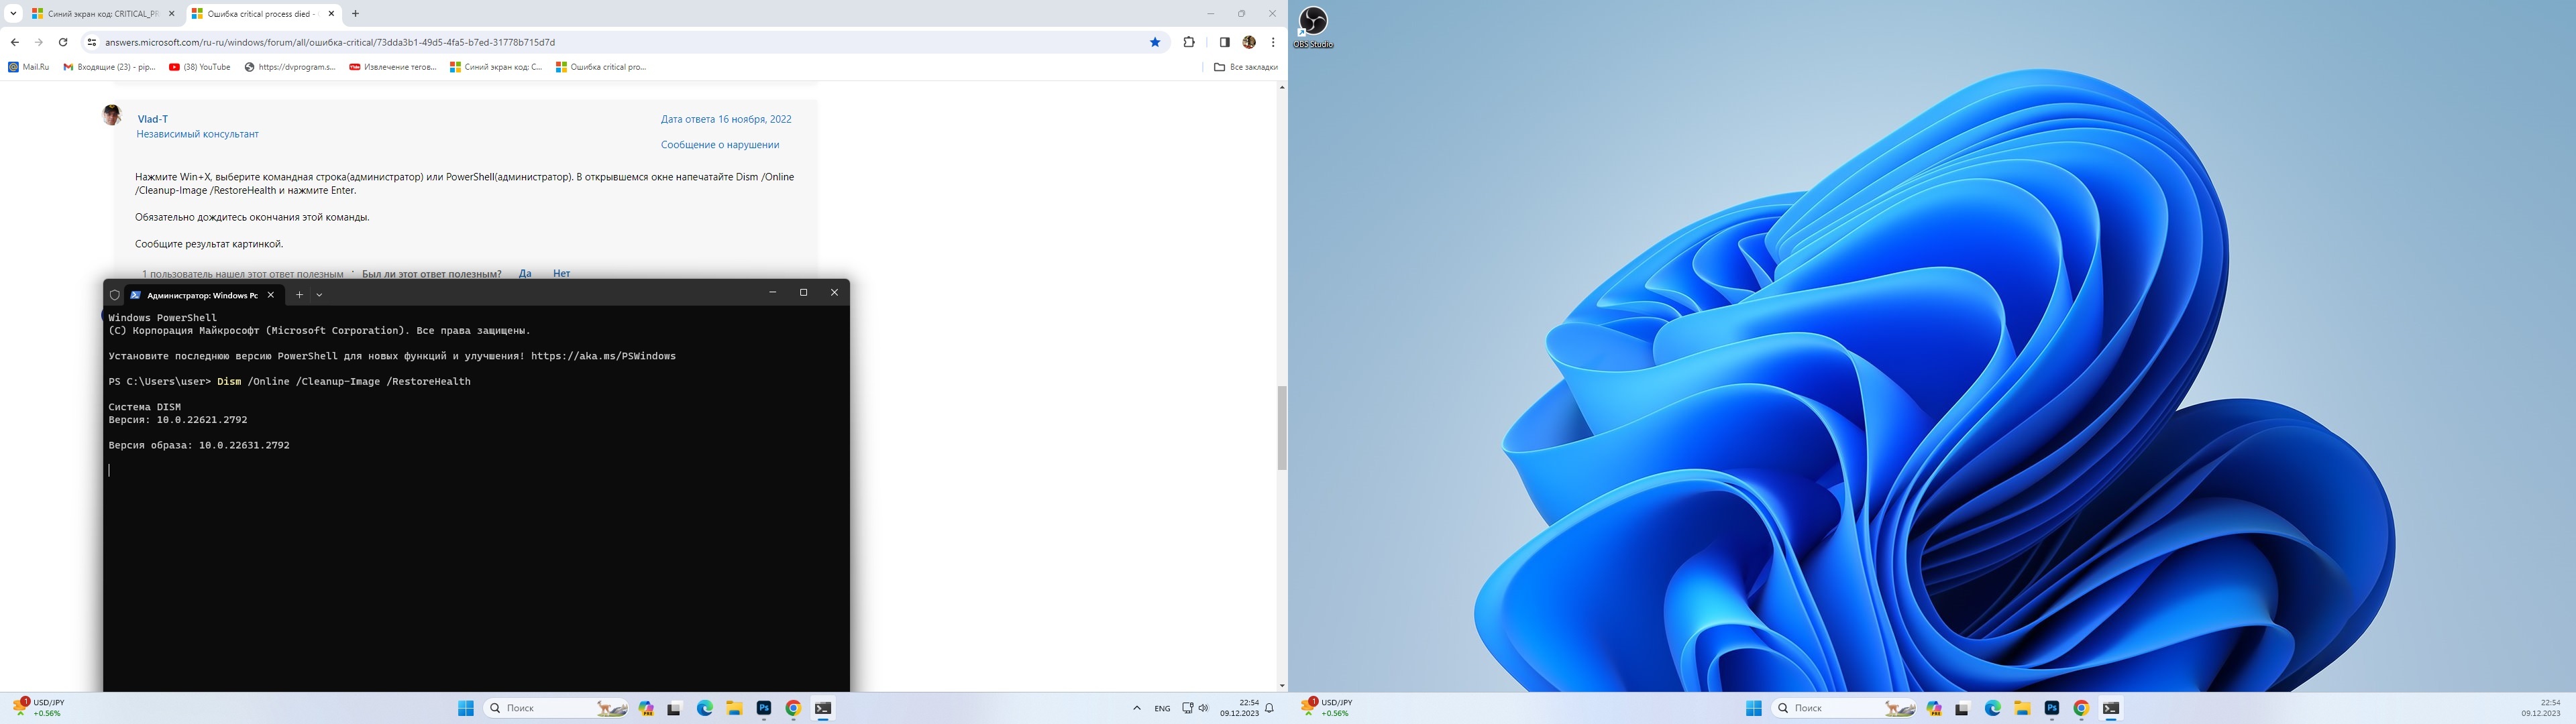Click Chrome's forward navigation arrow
Viewport: 2576px width, 724px height.
click(x=39, y=42)
